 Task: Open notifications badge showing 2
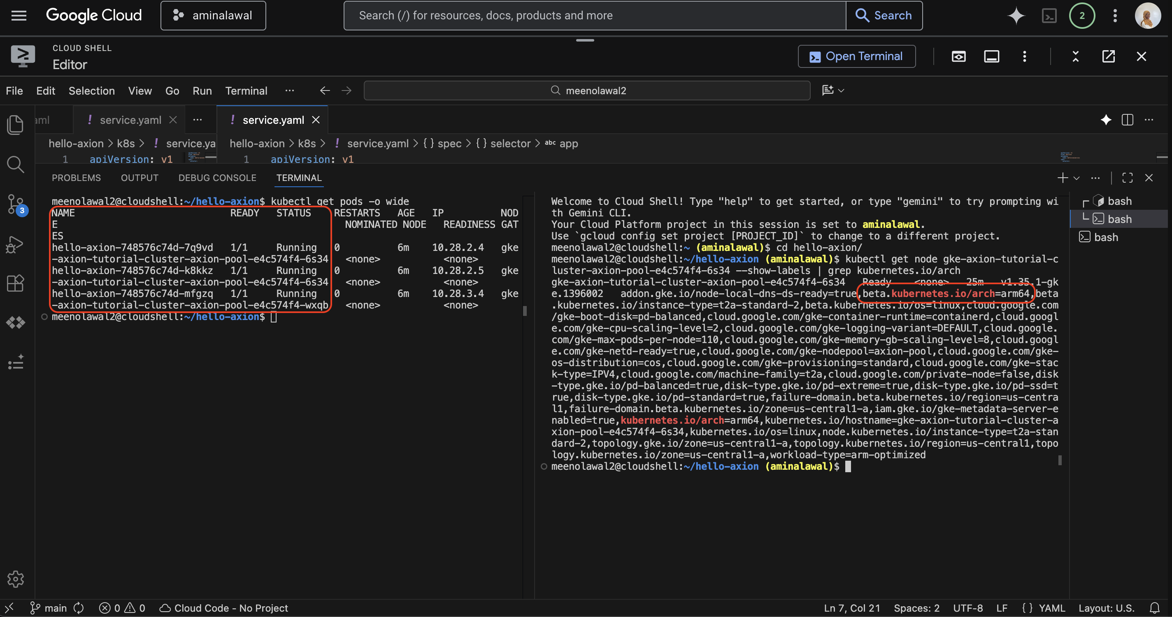point(1081,16)
